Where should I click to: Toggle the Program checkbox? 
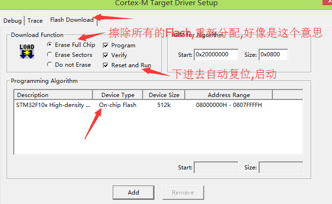(x=106, y=45)
